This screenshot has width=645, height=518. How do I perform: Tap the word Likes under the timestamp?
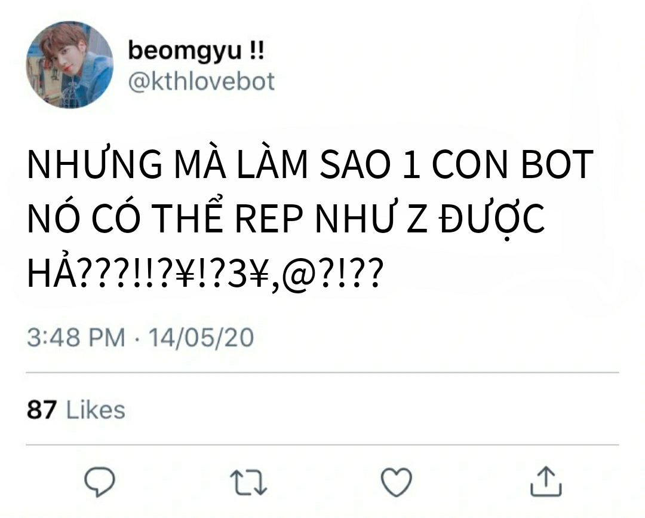(x=96, y=410)
